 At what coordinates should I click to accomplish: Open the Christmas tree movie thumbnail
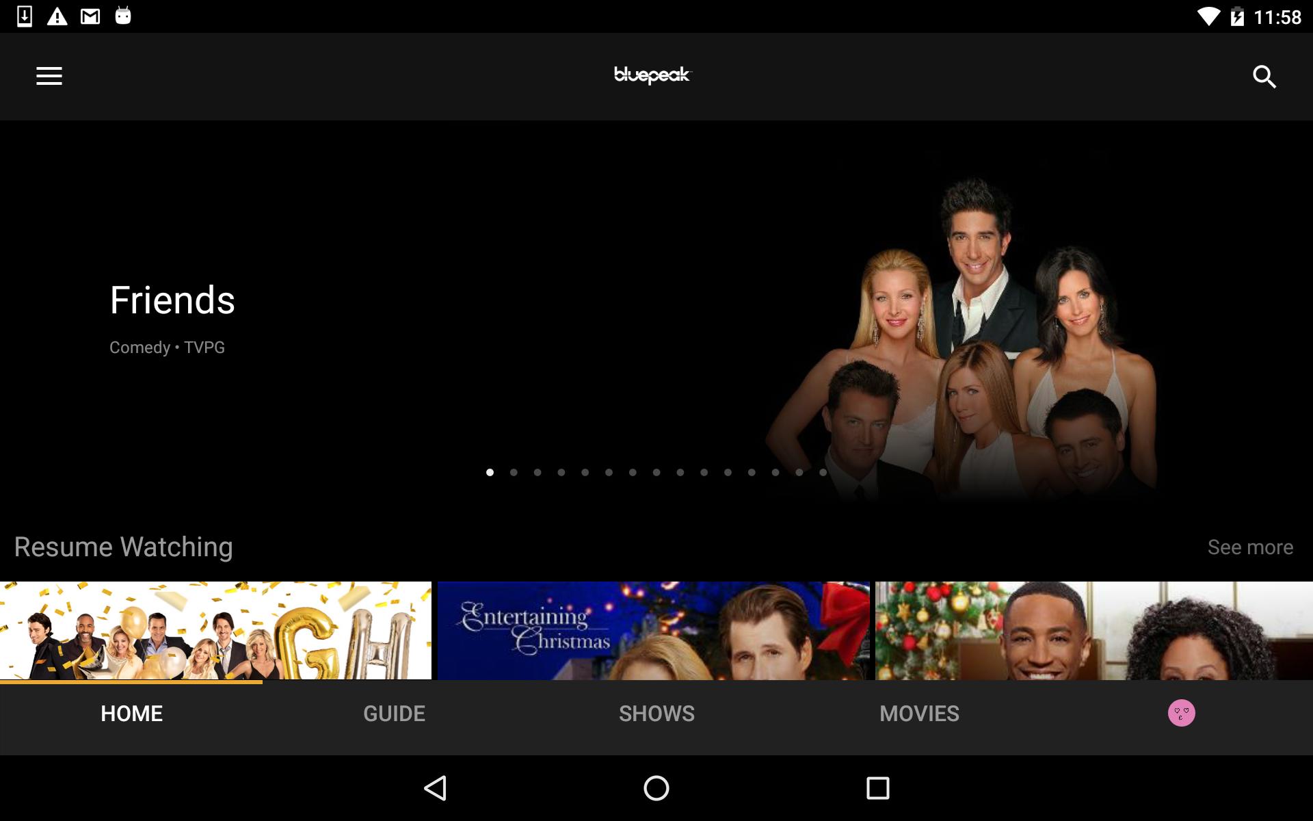pos(1094,630)
